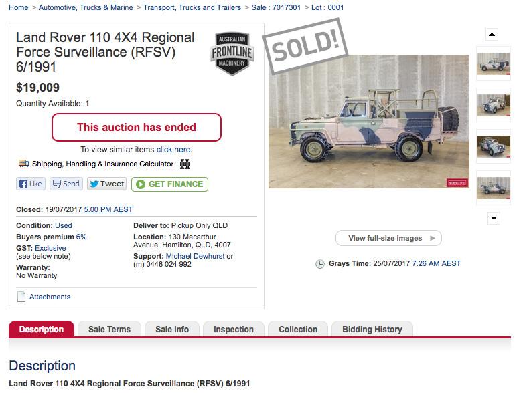The image size is (525, 393).
Task: Follow the 'click here' similar items link
Action: tap(173, 150)
